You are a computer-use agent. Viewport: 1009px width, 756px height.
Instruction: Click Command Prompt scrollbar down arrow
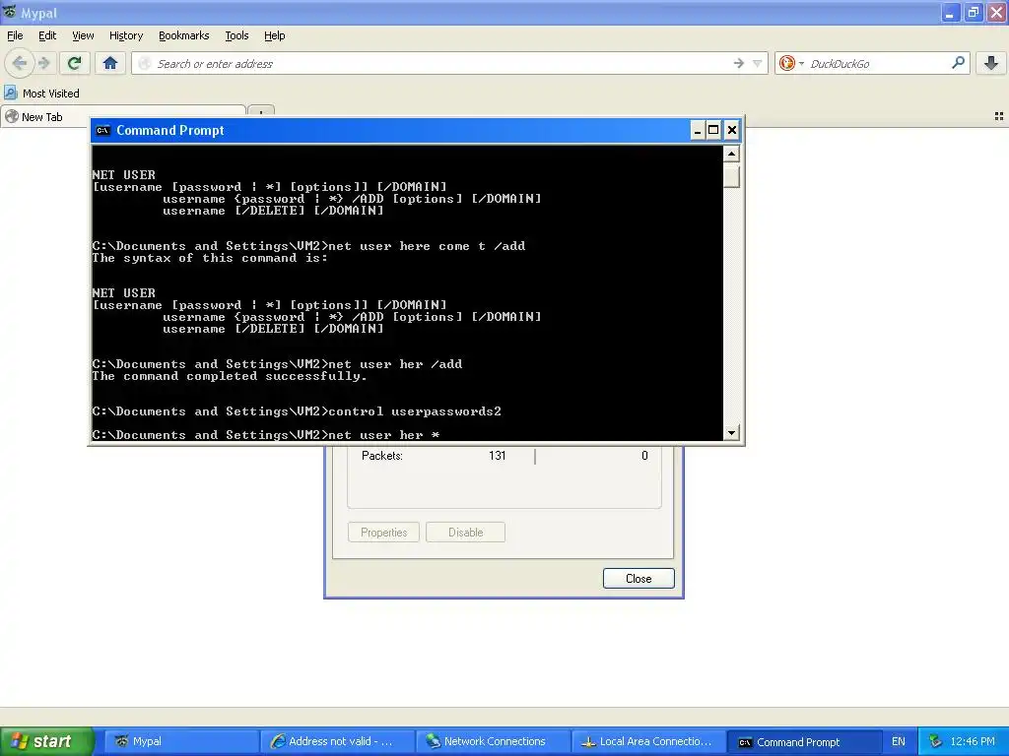(731, 433)
